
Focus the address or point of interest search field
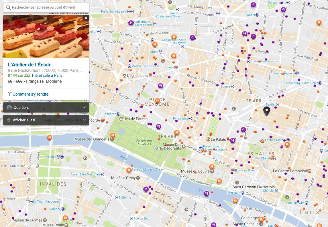coord(46,7)
